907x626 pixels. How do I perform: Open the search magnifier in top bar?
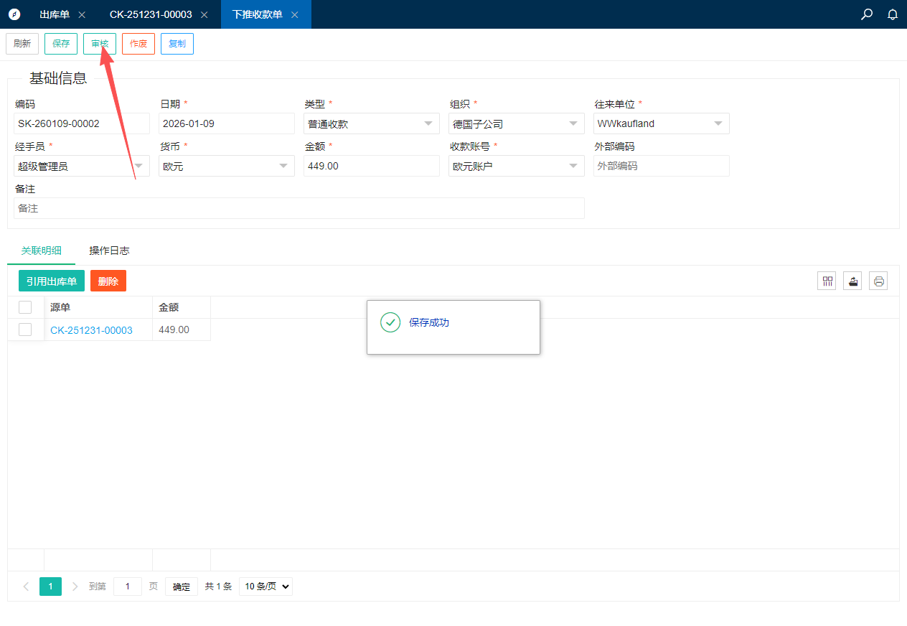[867, 14]
